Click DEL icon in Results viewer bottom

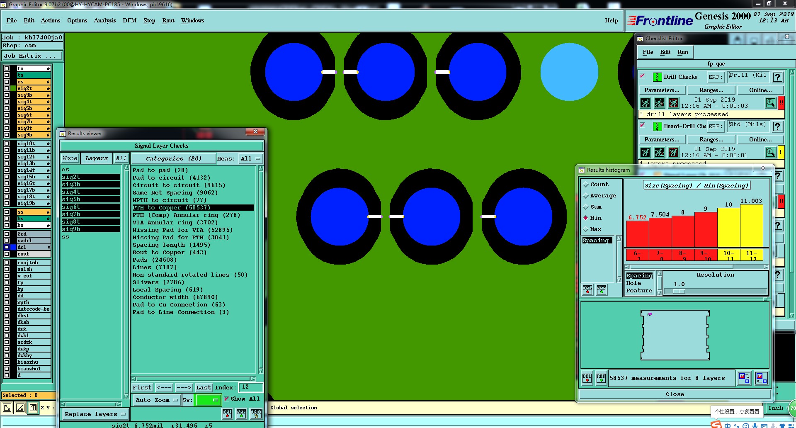pos(227,413)
